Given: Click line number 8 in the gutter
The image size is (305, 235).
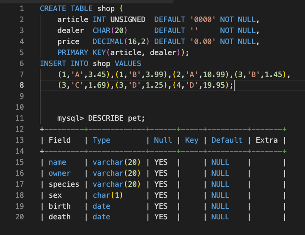Looking at the screenshot, I should 22,85.
